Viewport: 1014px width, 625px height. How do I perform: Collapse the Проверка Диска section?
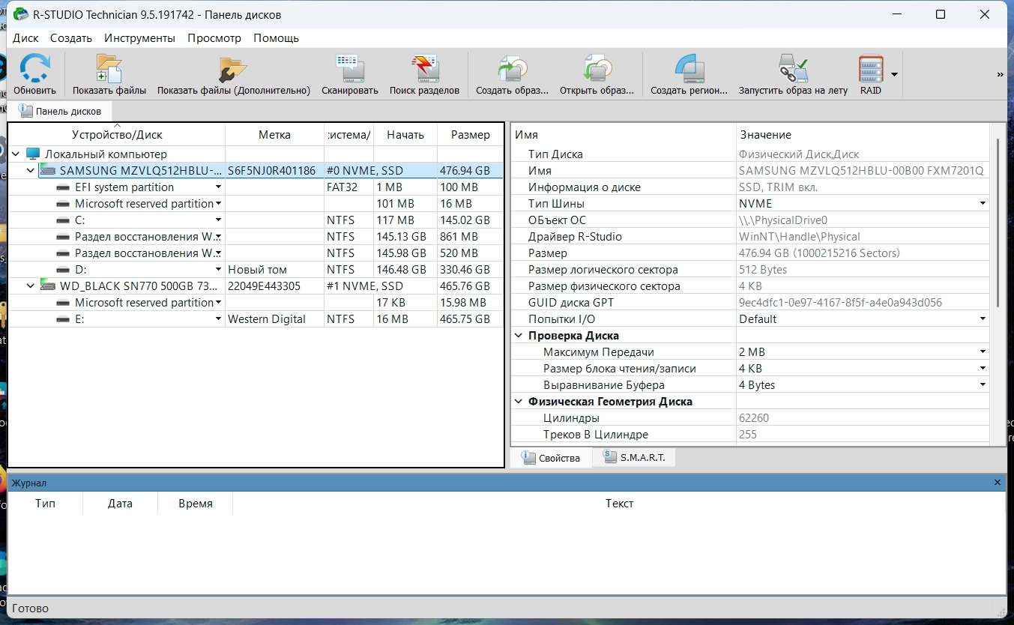[519, 336]
